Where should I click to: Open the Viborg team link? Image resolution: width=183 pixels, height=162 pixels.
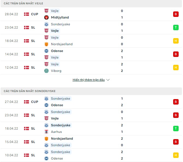(x=56, y=71)
